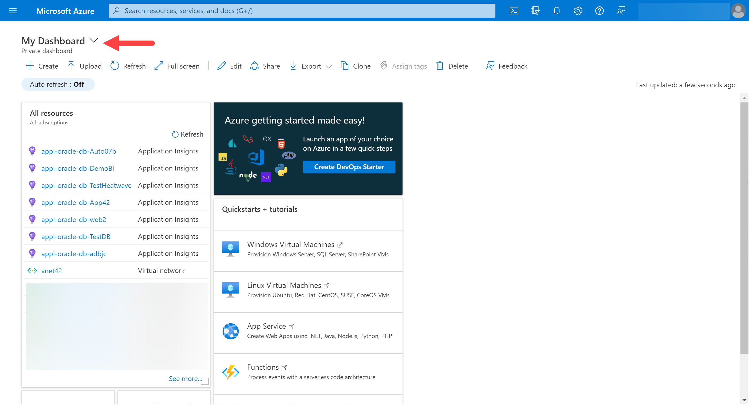Open the account avatar menu

pyautogui.click(x=738, y=11)
